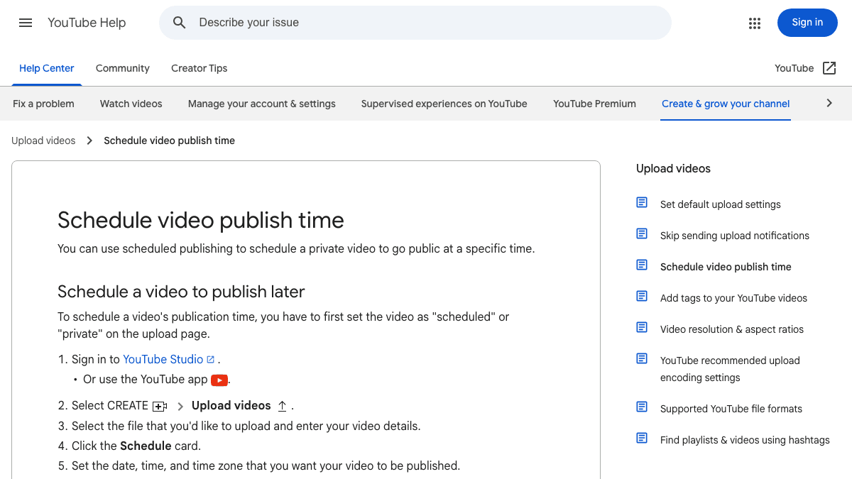Viewport: 852px width, 479px height.
Task: Switch to the Help Center tab
Action: coord(46,68)
